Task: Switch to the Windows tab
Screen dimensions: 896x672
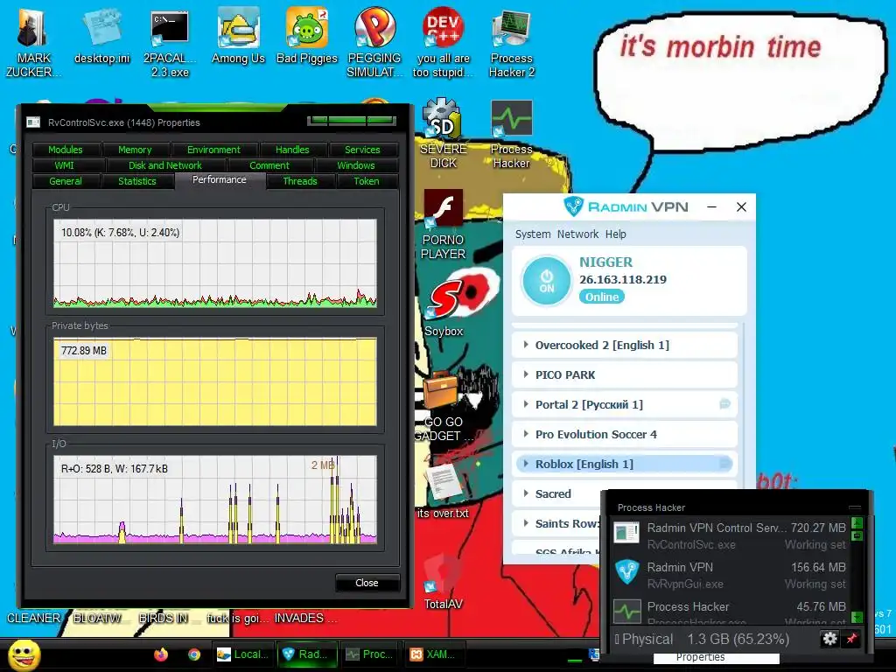Action: tap(356, 165)
